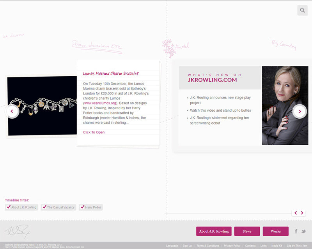Open the new stage play project announcement

click(220, 100)
